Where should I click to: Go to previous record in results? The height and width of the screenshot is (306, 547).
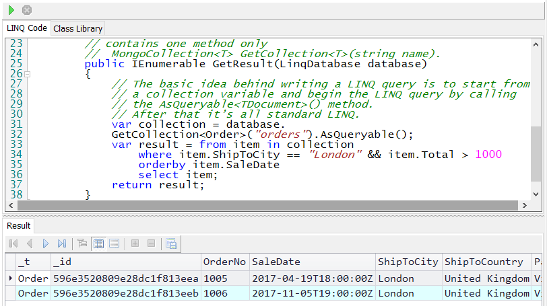click(x=30, y=243)
